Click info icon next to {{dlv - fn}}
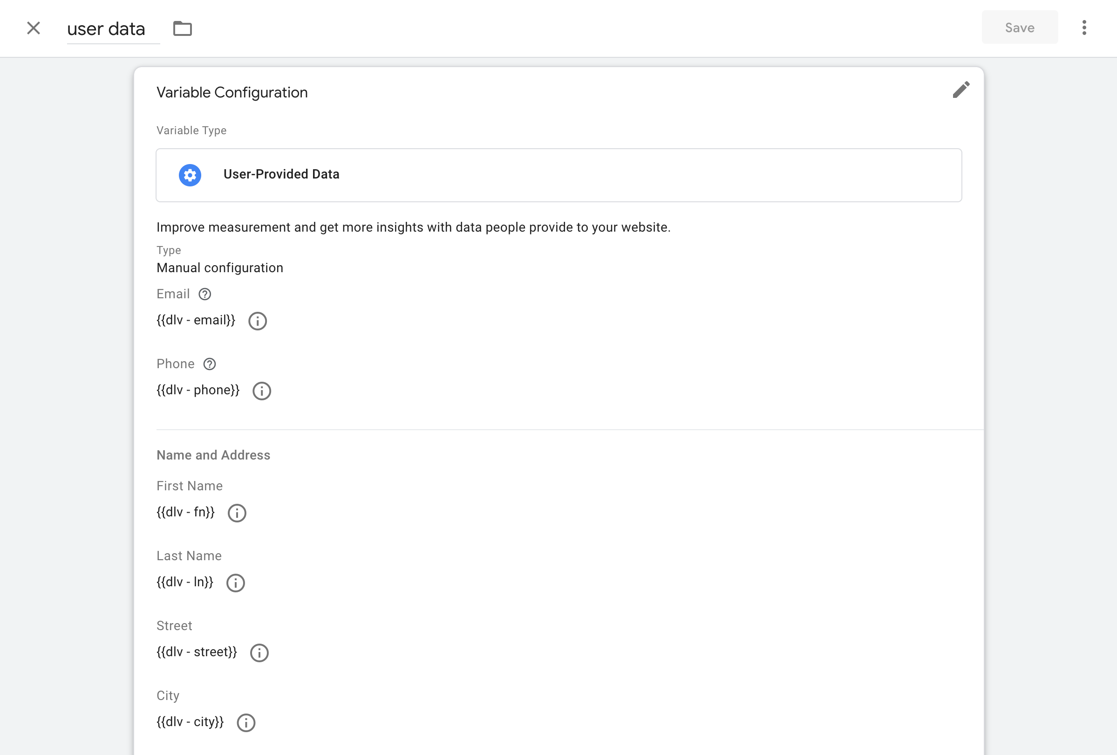This screenshot has height=755, width=1117. click(237, 513)
